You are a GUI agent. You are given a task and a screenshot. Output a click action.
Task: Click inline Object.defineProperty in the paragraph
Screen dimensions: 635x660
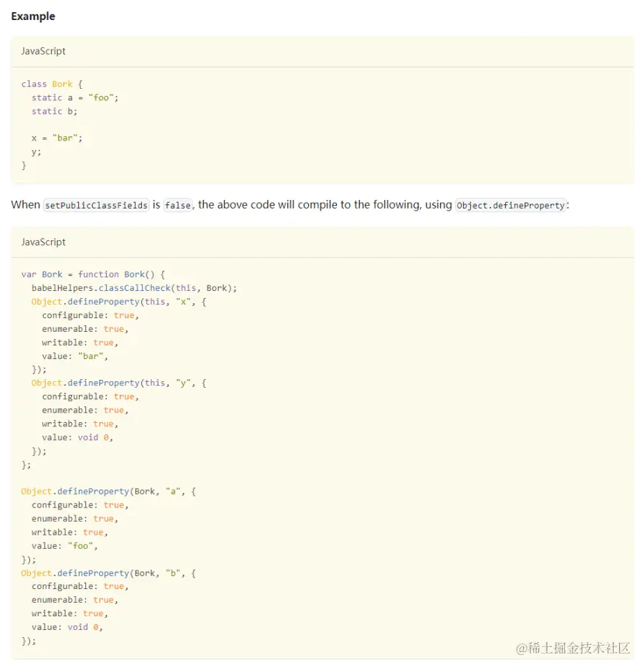coord(510,205)
